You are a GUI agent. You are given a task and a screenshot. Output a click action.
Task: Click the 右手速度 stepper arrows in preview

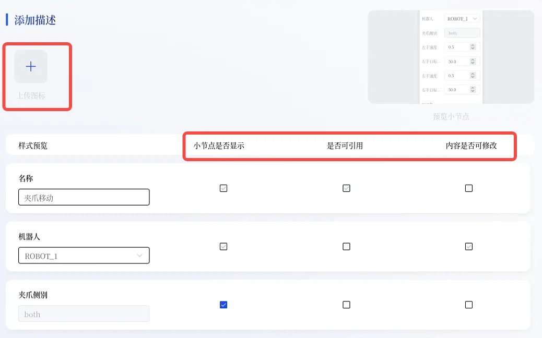tap(473, 76)
